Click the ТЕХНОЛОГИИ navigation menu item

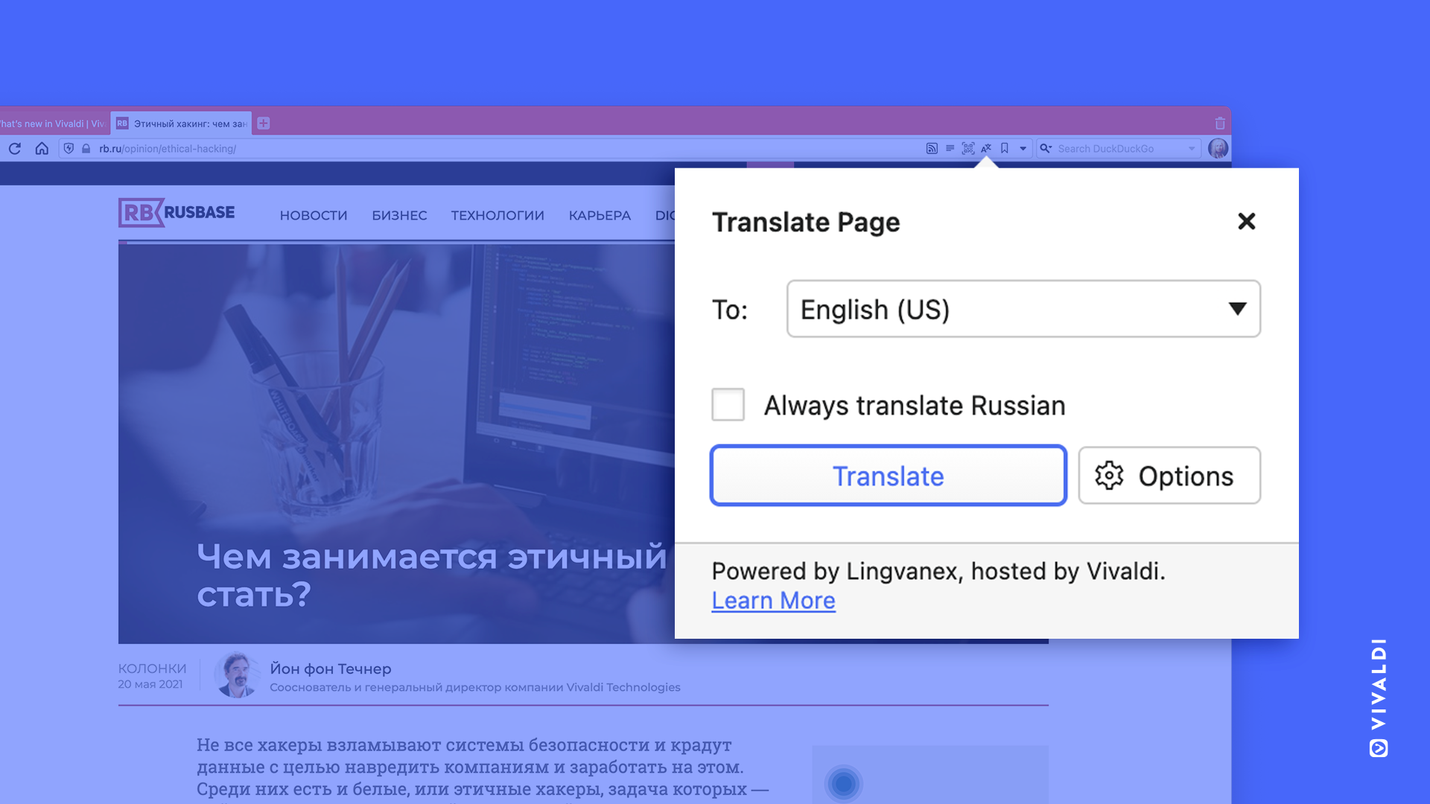(497, 215)
